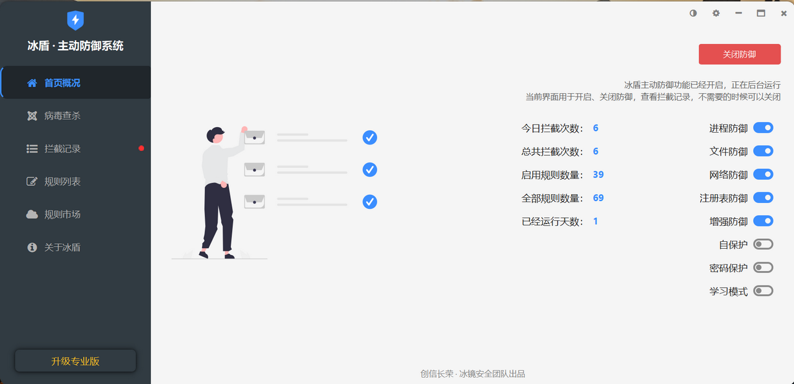Viewport: 794px width, 384px height.
Task: Switch on 密码保护 toggle
Action: (763, 267)
